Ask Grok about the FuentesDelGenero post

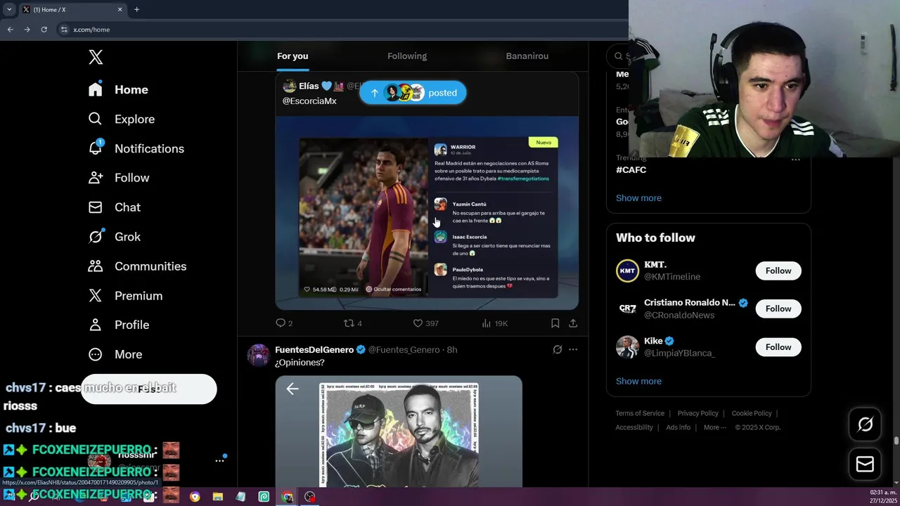click(558, 349)
